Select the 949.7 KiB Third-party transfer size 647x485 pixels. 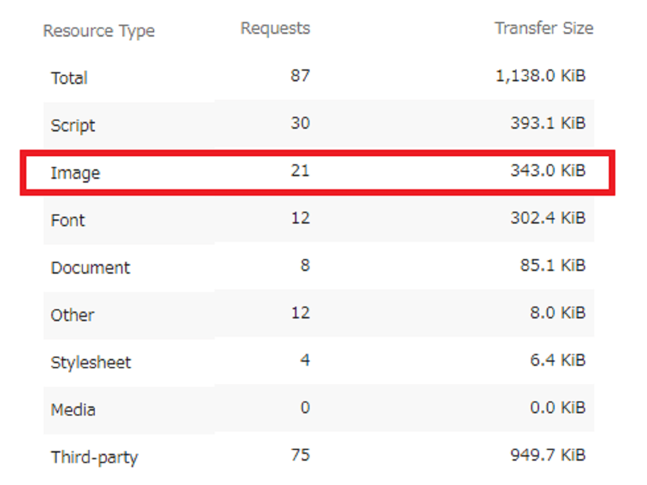click(548, 455)
